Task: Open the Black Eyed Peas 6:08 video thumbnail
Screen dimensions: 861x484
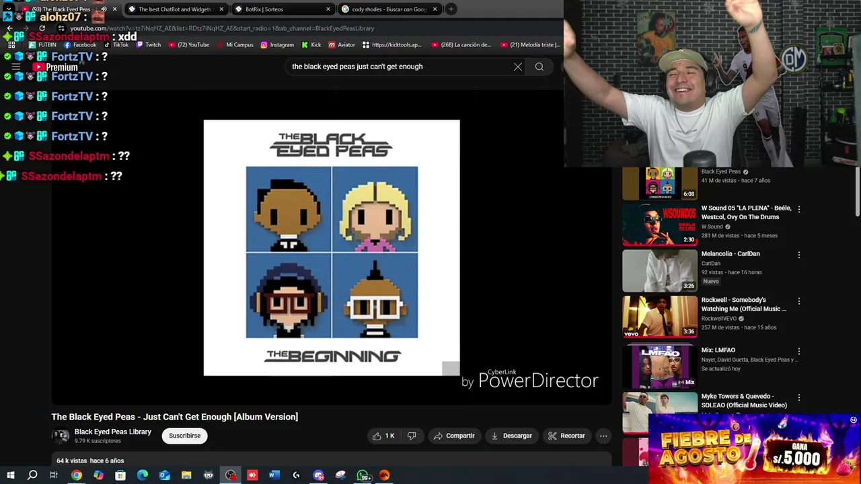Action: point(660,184)
